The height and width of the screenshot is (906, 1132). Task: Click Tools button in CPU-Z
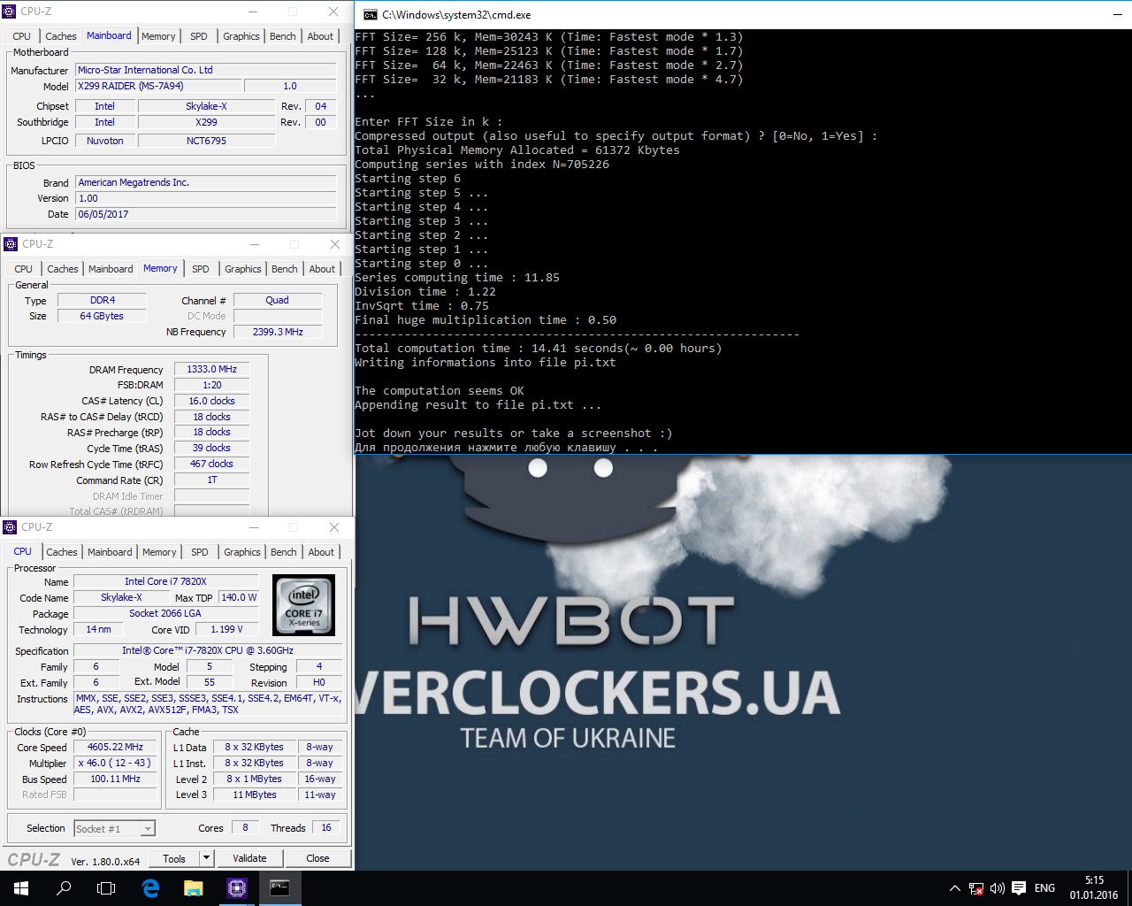coord(174,858)
